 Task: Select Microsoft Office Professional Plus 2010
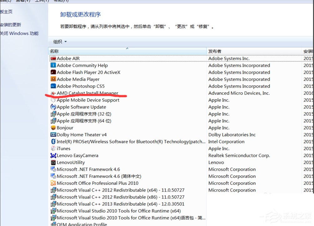[97, 183]
